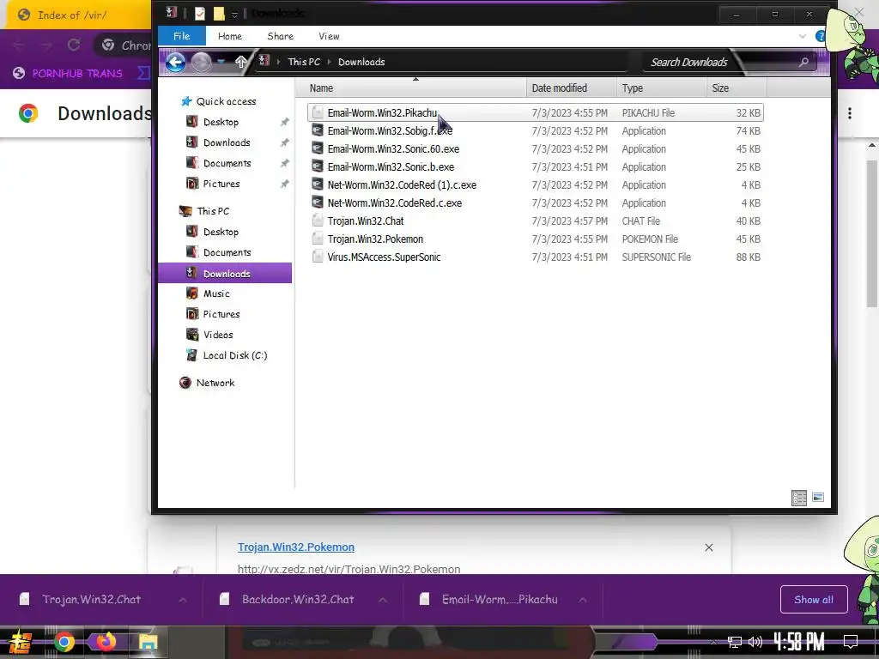
Task: Open Explorer help question mark
Action: point(820,36)
